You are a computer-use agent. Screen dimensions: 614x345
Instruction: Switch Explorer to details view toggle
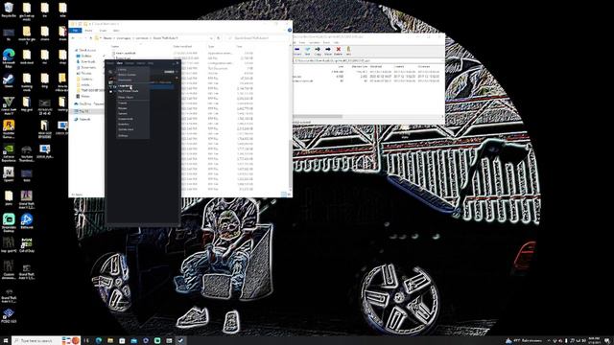click(284, 195)
